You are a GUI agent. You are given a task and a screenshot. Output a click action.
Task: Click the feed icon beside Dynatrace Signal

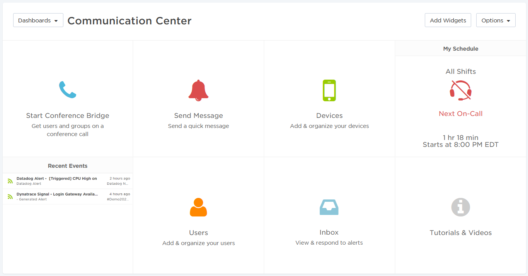pos(10,197)
